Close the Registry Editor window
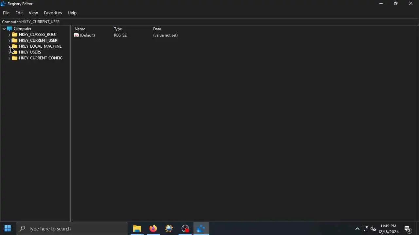This screenshot has height=235, width=419. pos(411,4)
